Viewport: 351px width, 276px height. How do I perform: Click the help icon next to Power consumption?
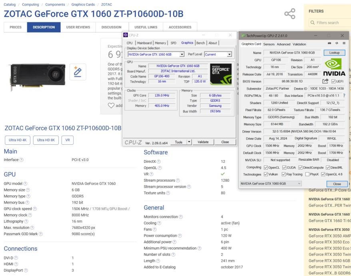pyautogui.click(x=180, y=236)
